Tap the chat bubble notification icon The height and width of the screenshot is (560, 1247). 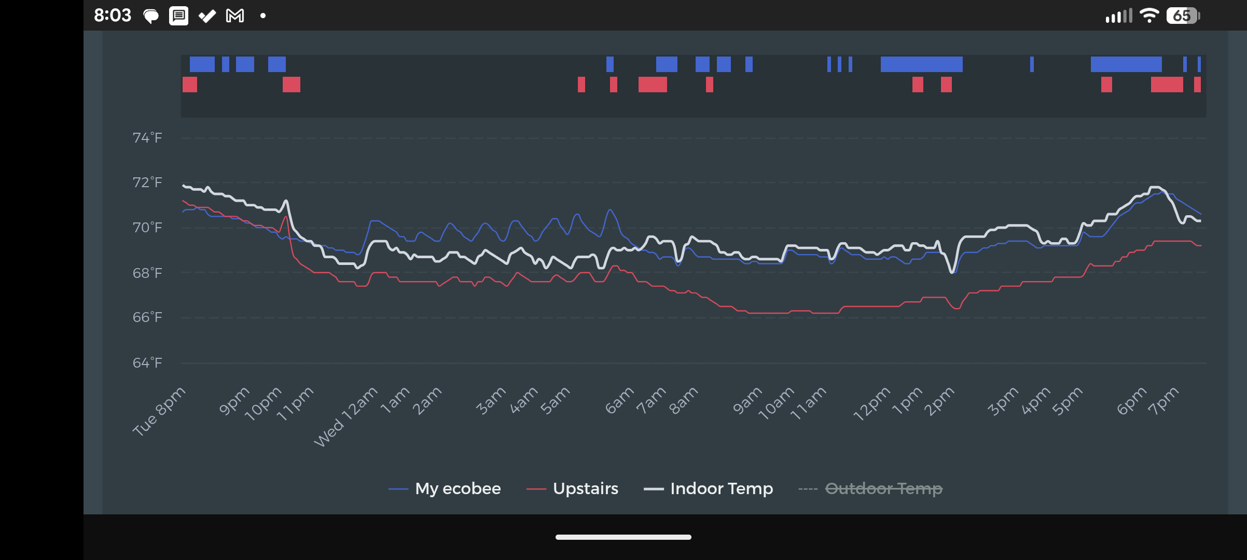pos(151,16)
